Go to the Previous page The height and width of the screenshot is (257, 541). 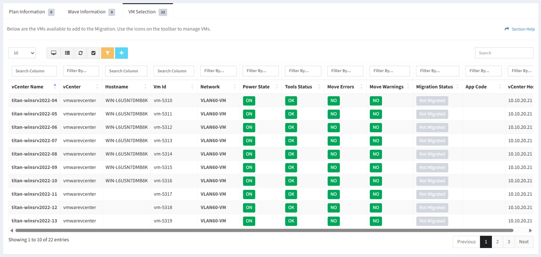[x=466, y=242]
